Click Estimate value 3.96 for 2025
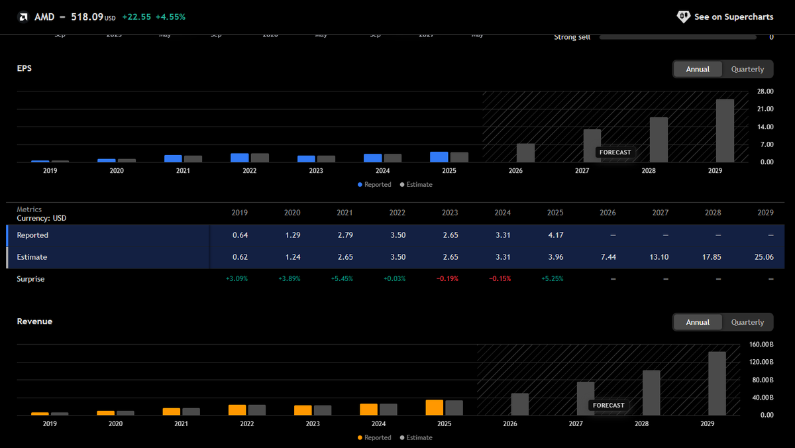Viewport: 795px width, 448px height. click(555, 257)
